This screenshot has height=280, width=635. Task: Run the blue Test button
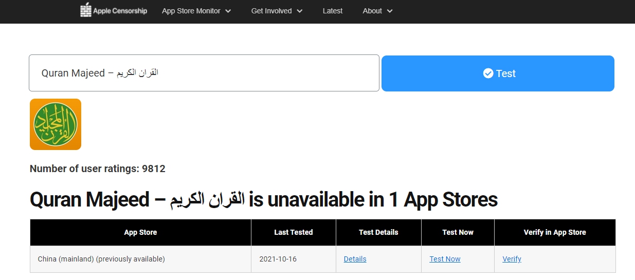498,73
